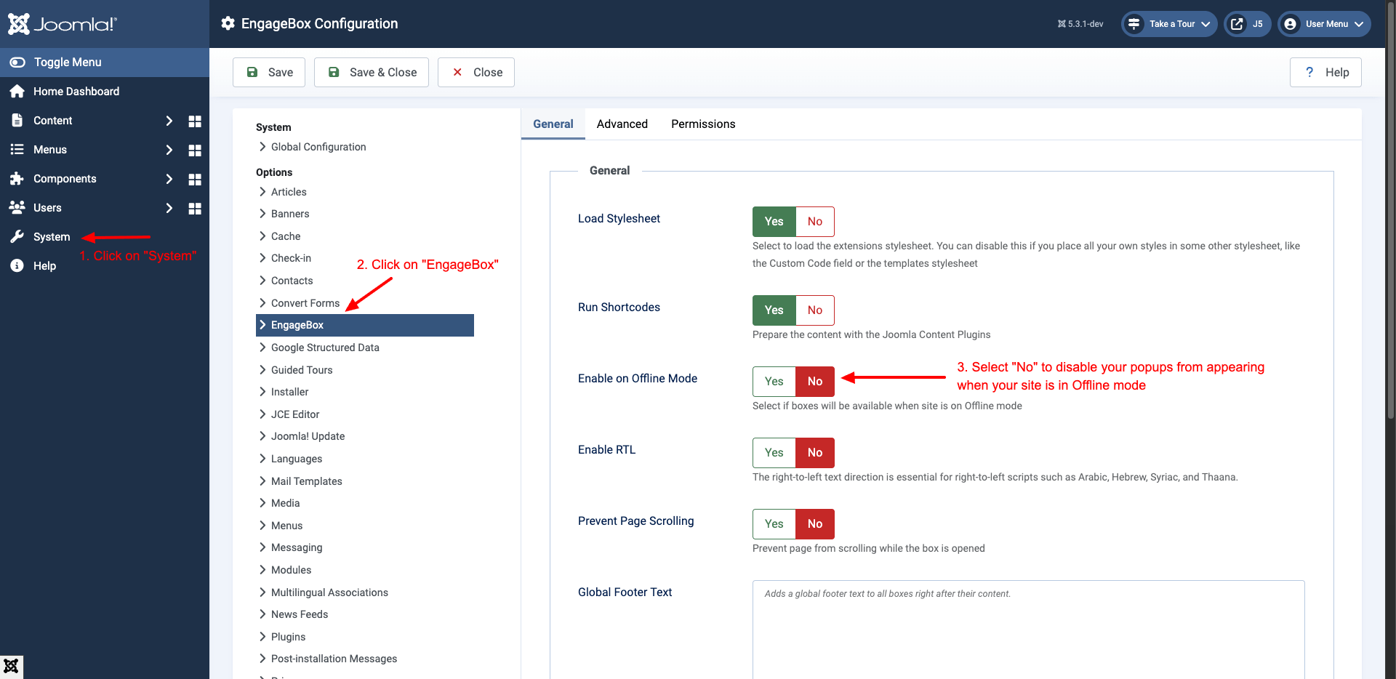Open Multilingual Associations options
The height and width of the screenshot is (679, 1396).
[329, 592]
